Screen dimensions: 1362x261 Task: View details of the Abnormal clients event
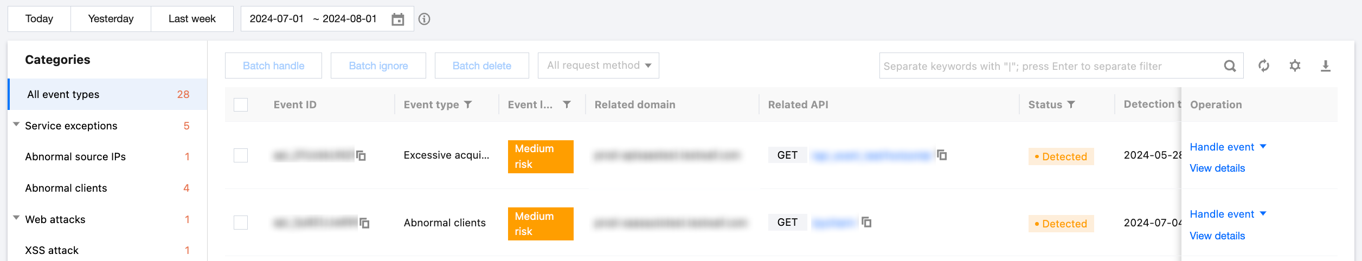click(x=1217, y=236)
